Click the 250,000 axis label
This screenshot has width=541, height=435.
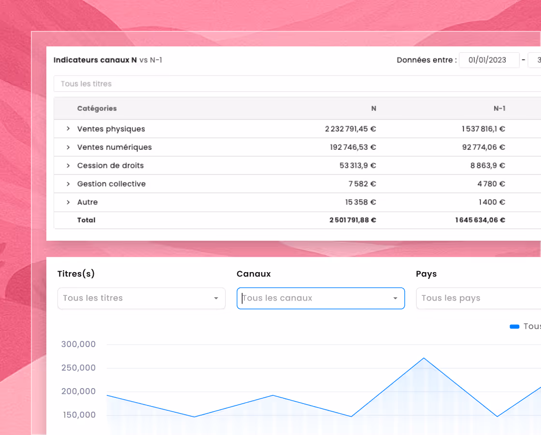click(78, 368)
